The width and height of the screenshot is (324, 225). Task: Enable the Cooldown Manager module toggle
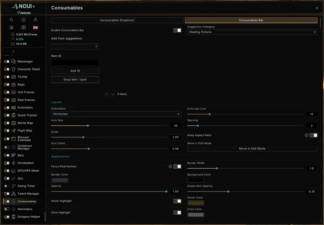[x=7, y=147]
